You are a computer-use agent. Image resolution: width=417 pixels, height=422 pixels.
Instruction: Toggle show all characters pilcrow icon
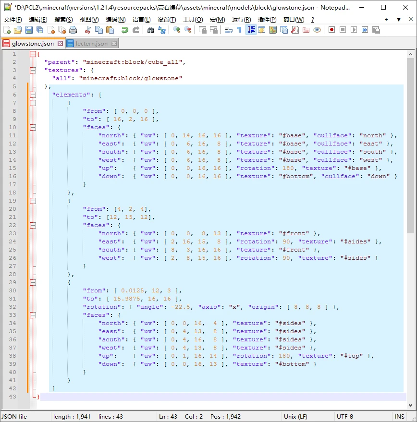click(239, 30)
